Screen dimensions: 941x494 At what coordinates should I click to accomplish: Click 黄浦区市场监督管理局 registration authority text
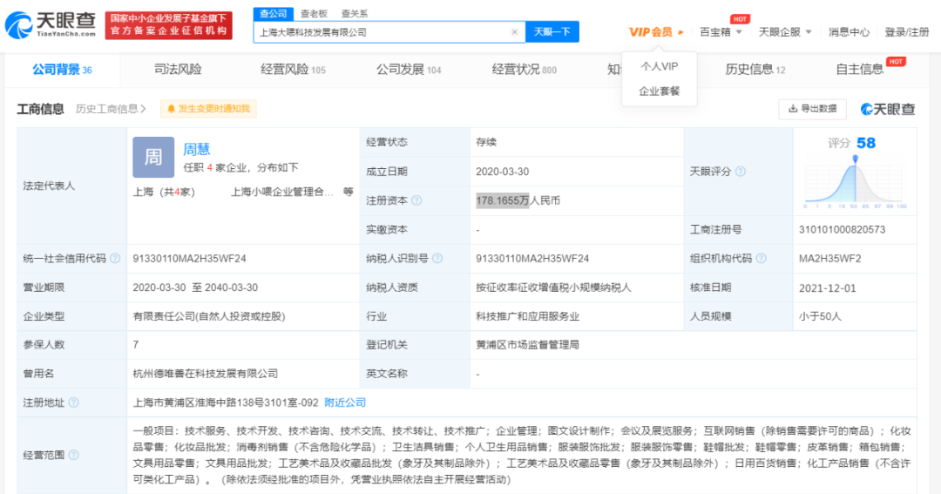pyautogui.click(x=527, y=345)
